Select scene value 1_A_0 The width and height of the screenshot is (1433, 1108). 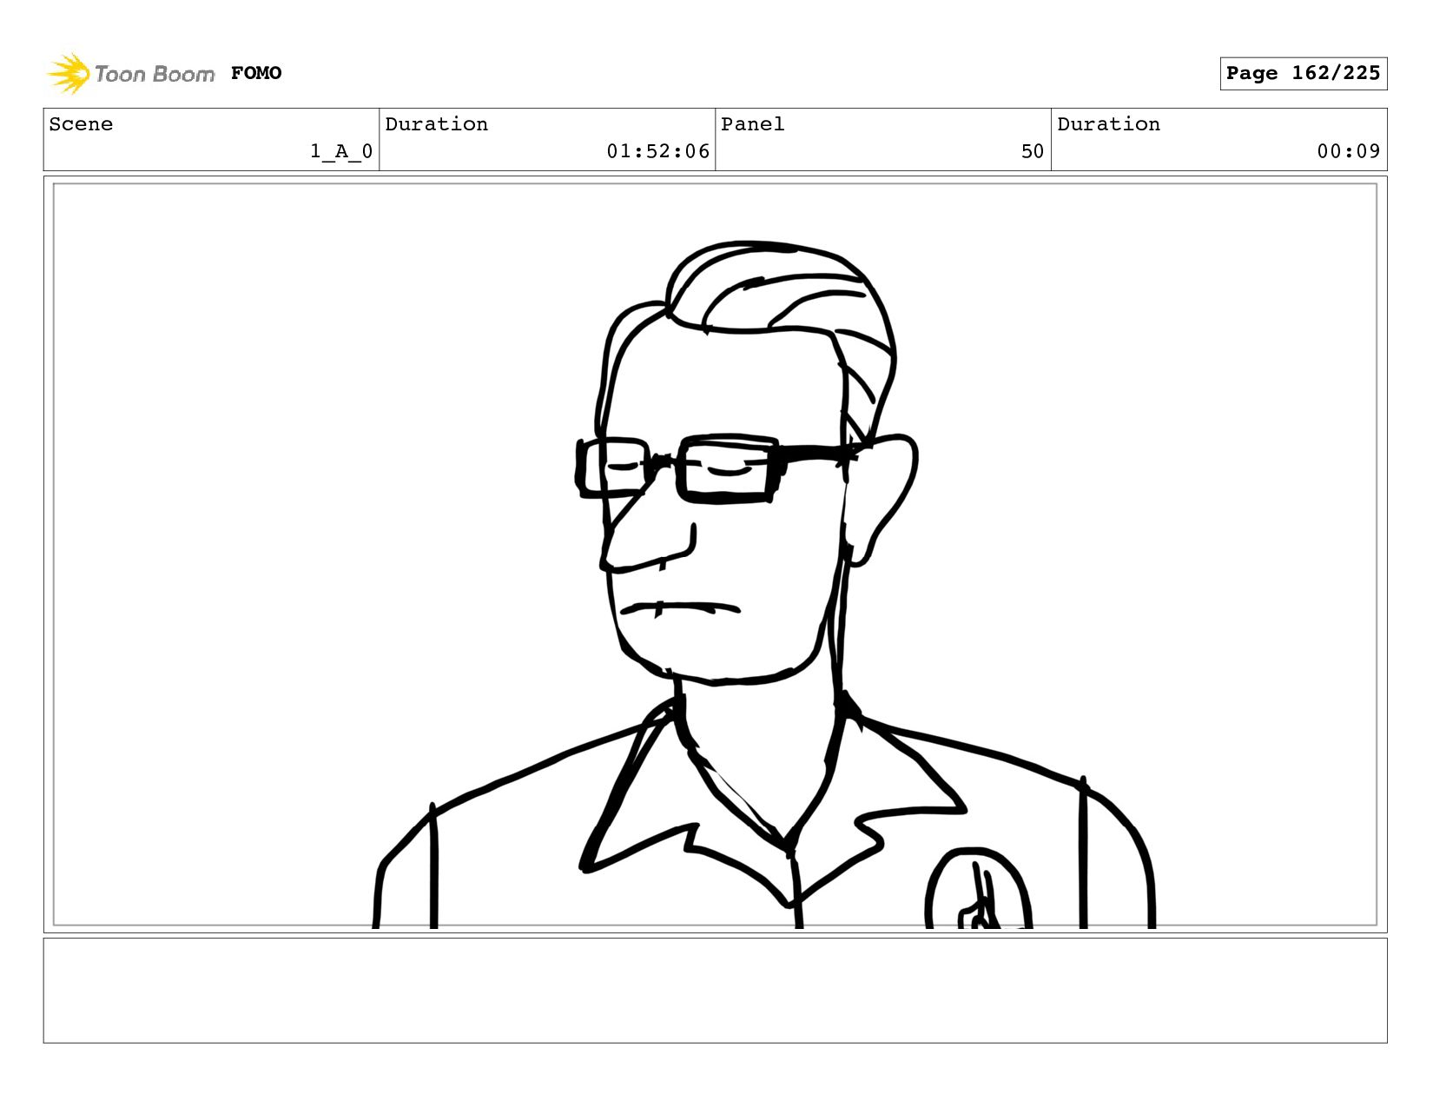pos(341,151)
